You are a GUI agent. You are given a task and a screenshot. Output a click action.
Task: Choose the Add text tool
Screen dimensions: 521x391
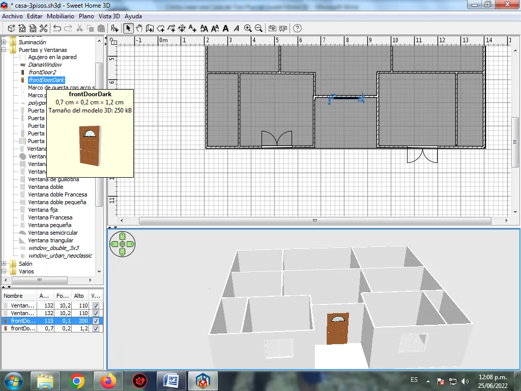point(192,29)
